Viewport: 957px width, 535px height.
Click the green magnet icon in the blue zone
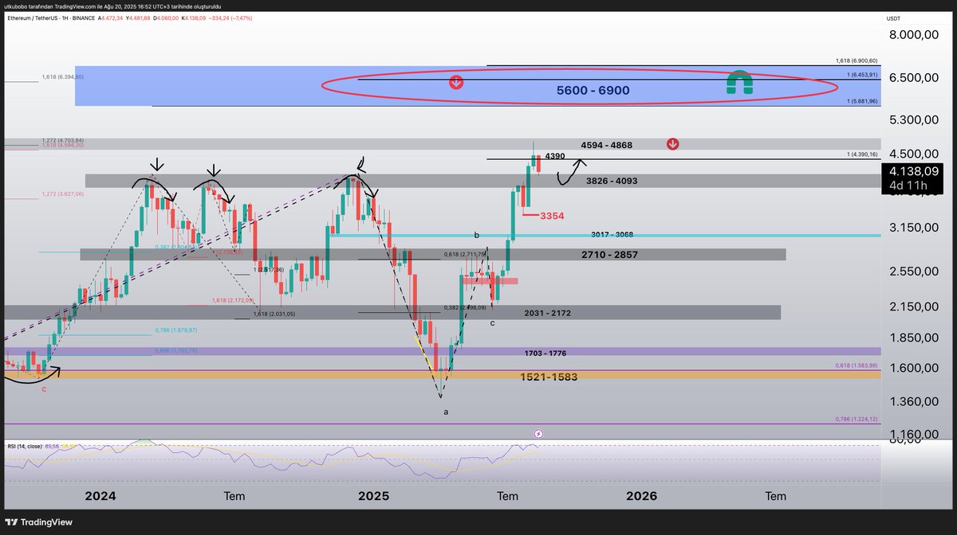[x=740, y=84]
